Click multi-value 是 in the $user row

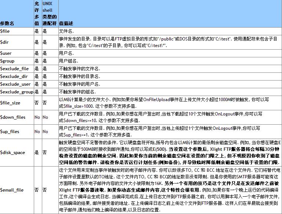click(x=36, y=53)
